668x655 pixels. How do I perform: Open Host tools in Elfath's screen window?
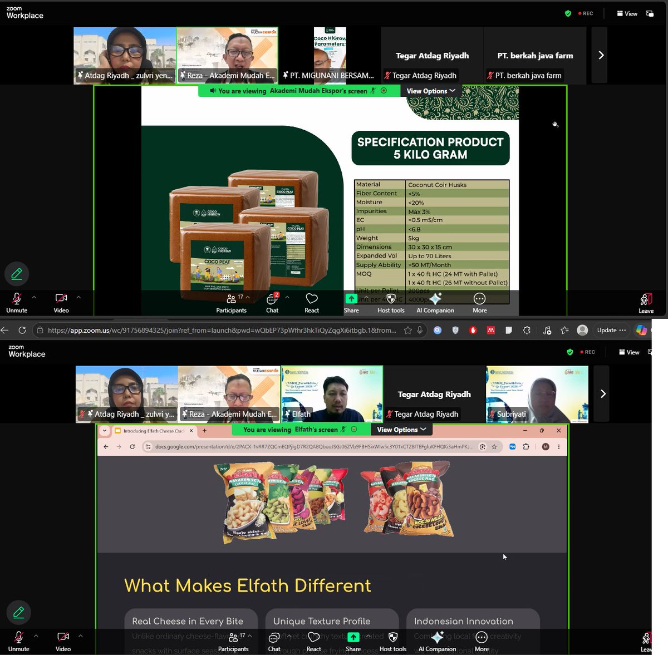[393, 642]
